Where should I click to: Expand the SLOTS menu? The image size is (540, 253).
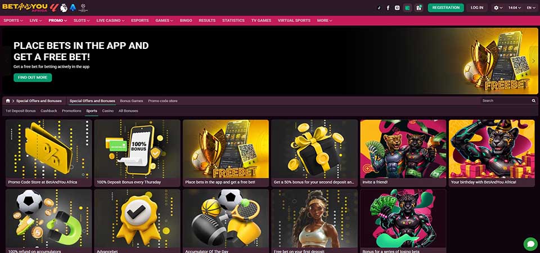click(x=82, y=21)
